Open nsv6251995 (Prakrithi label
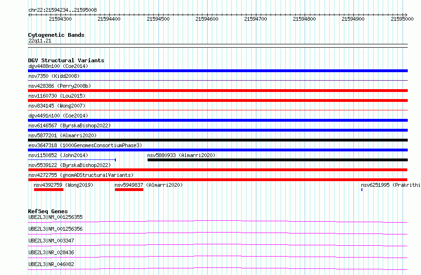Screen dimensions: 421x275 390,185
